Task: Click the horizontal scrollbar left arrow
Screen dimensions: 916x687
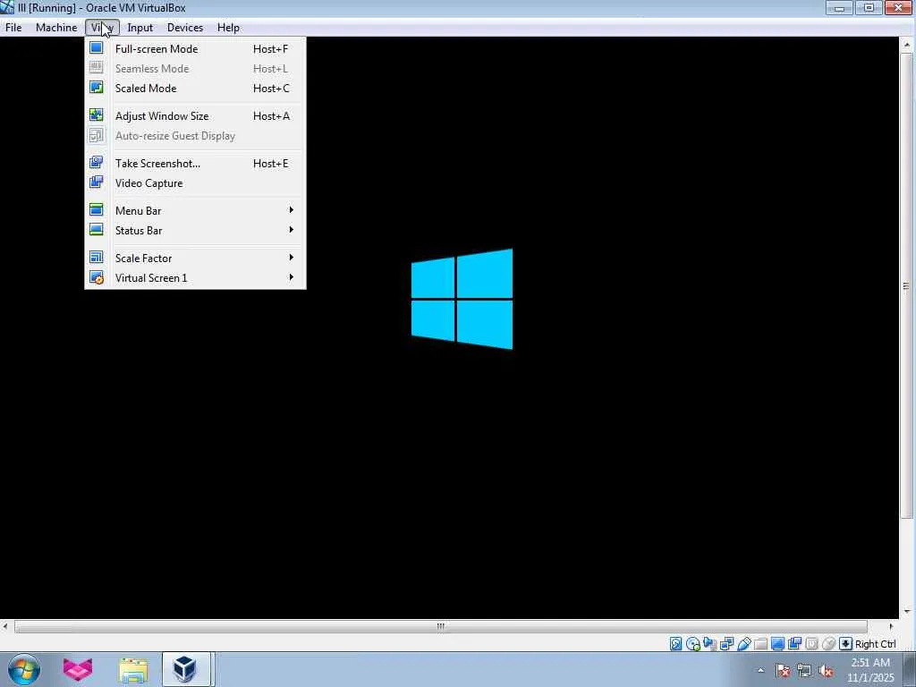Action: click(5, 626)
